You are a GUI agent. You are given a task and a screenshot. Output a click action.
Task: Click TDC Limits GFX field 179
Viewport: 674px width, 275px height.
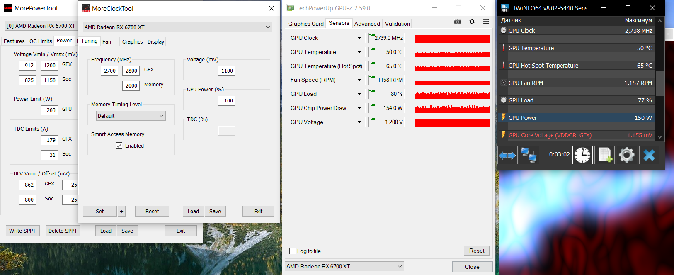click(49, 140)
